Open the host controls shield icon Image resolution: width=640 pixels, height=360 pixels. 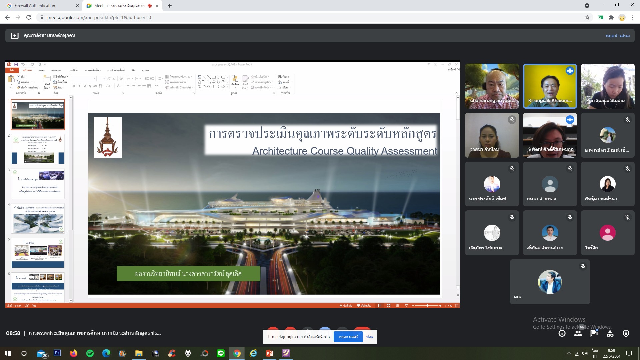[x=626, y=333]
